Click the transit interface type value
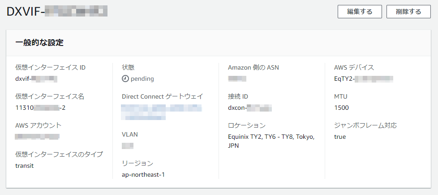Screen dimensions: 438x195 click(24, 165)
